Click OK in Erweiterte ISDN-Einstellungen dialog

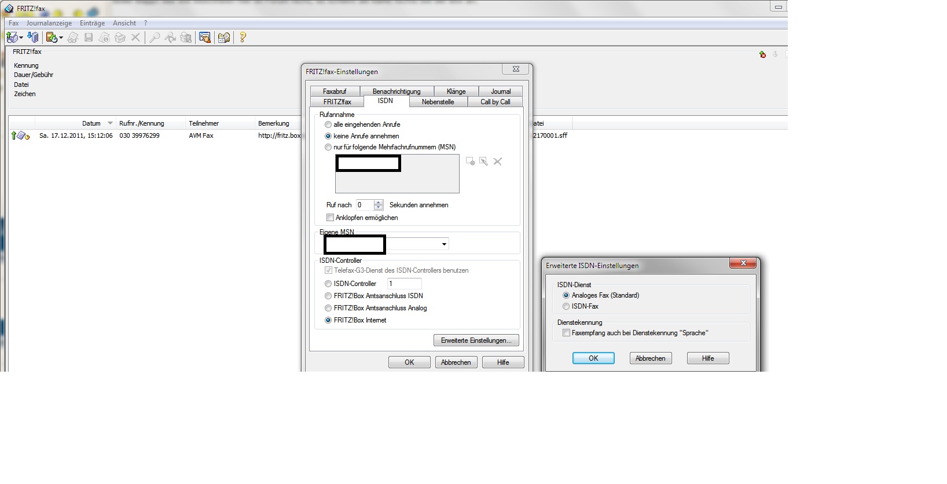coord(593,358)
